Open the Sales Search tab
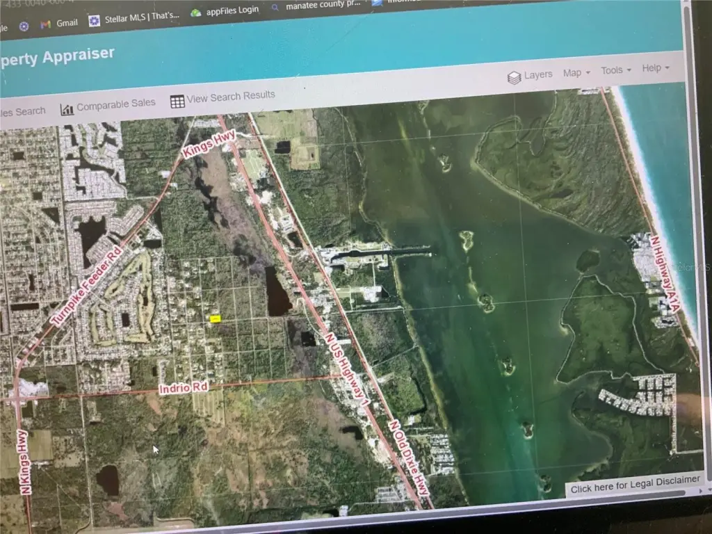The width and height of the screenshot is (712, 534). pyautogui.click(x=22, y=111)
